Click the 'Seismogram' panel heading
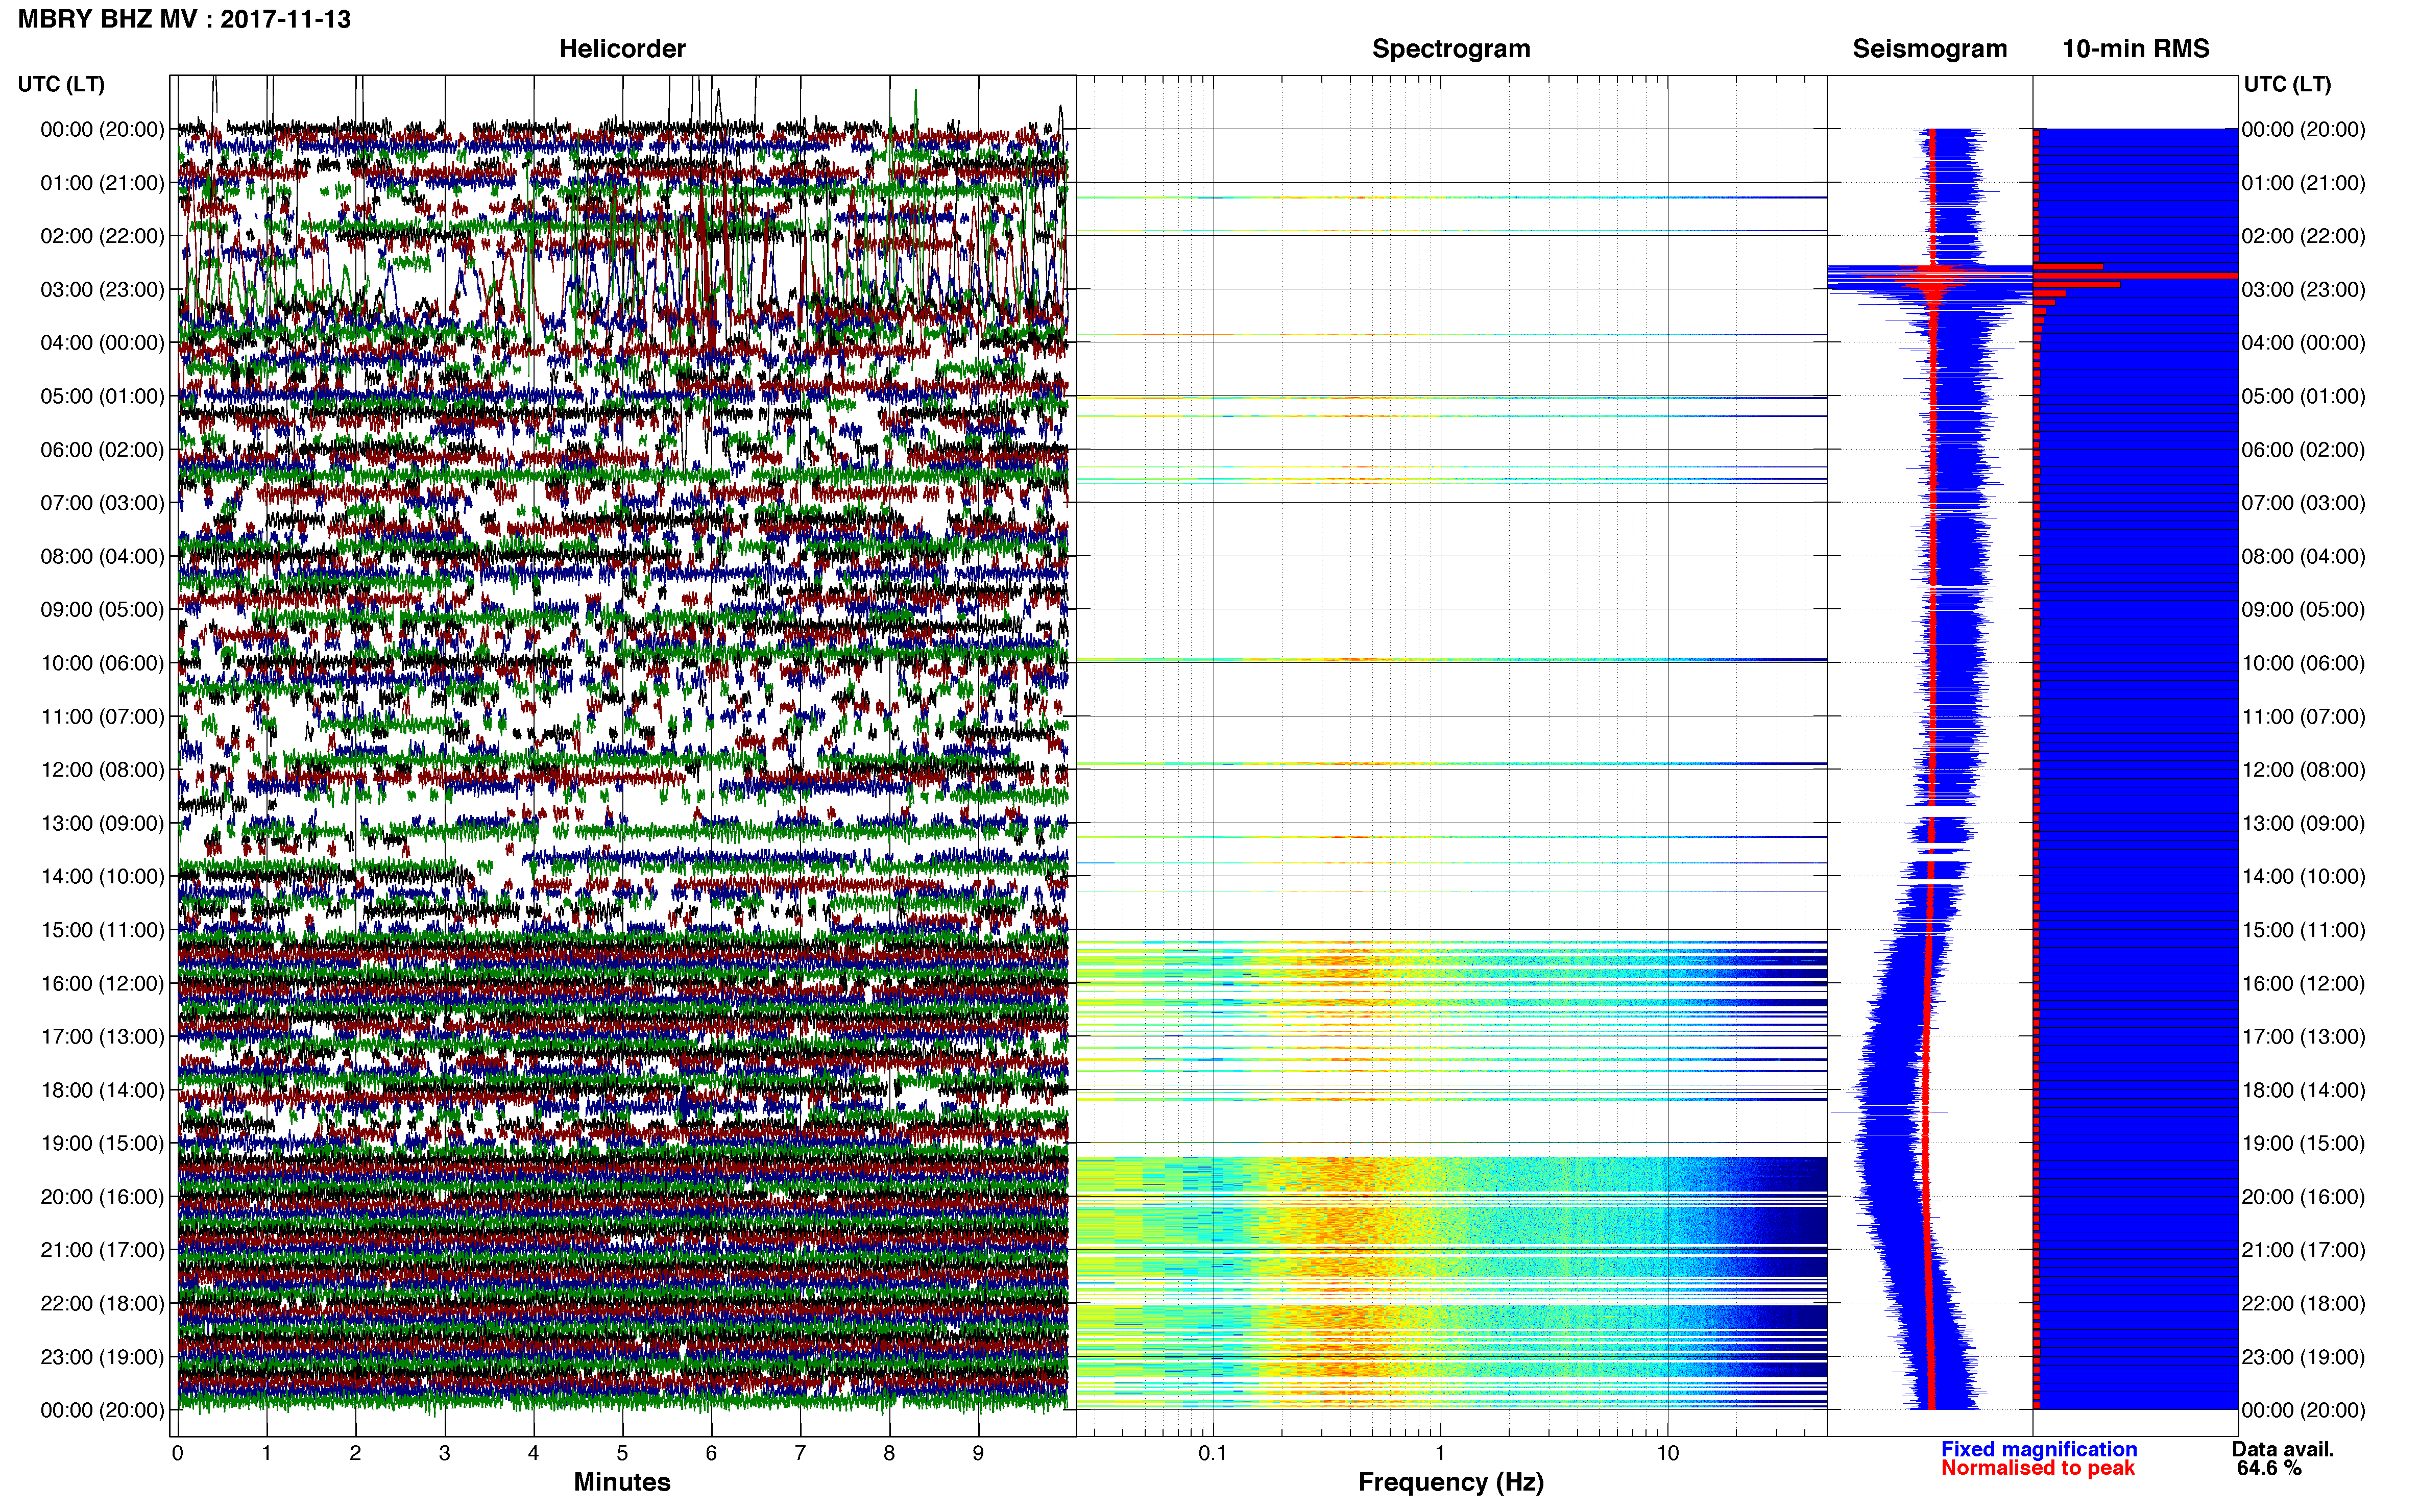The width and height of the screenshot is (2420, 1512). click(1930, 48)
